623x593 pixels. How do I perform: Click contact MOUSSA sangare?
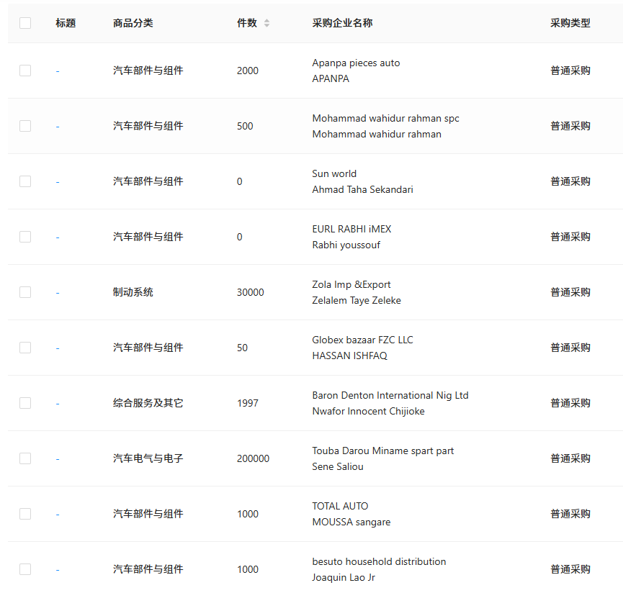point(351,522)
